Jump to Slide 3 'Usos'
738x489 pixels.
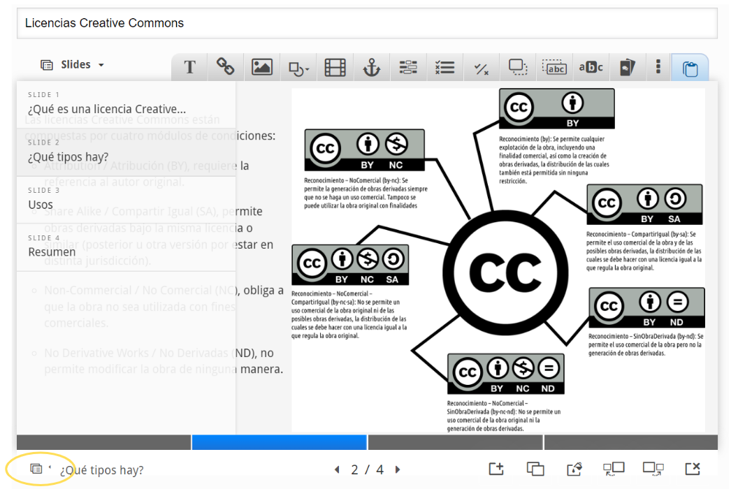[x=126, y=200]
